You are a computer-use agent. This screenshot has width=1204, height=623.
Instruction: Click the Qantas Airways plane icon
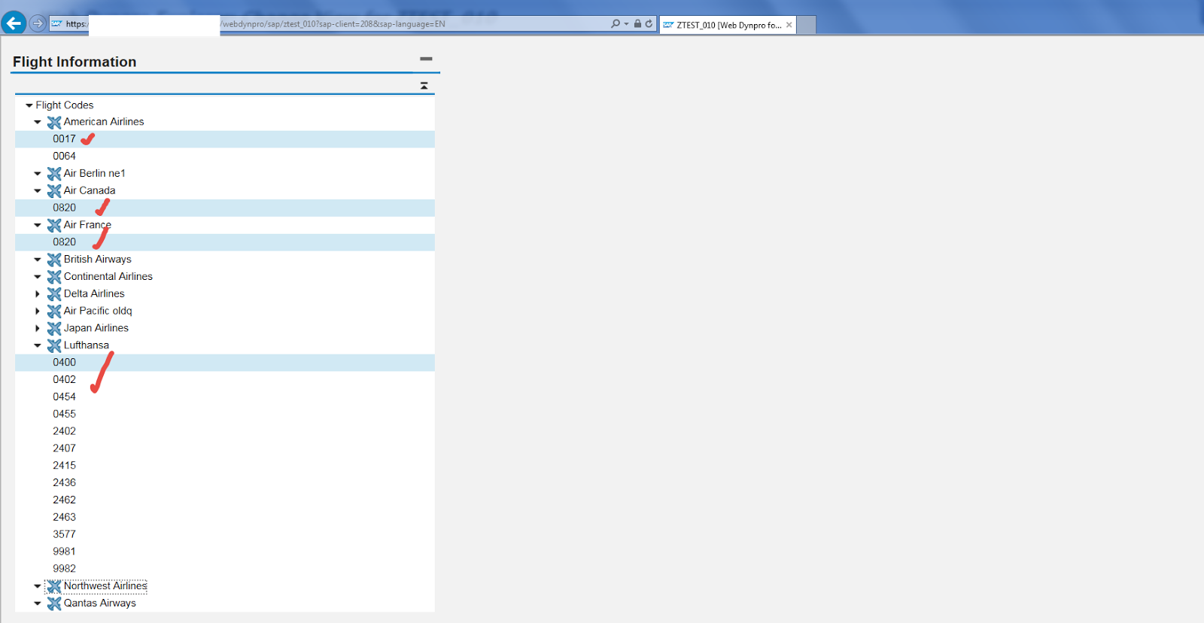54,604
